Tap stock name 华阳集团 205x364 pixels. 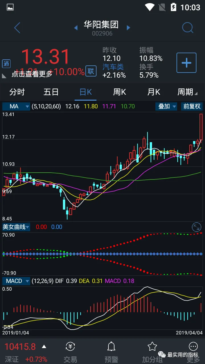pos(101,25)
